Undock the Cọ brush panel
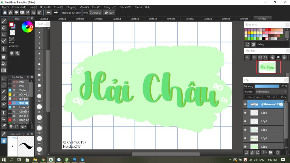This screenshot has height=163, width=290. 28,77
